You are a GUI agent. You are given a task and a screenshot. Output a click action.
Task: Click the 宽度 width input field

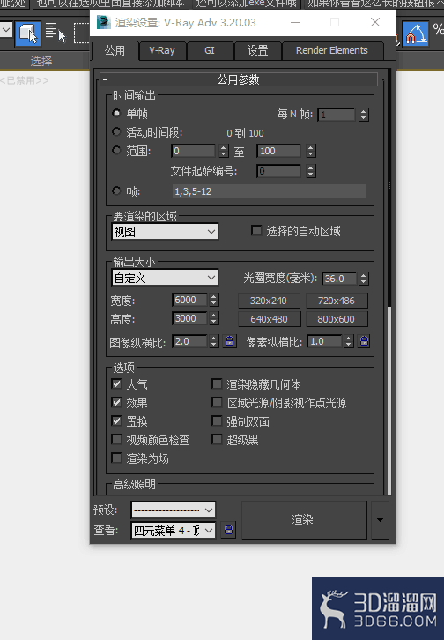tap(189, 300)
